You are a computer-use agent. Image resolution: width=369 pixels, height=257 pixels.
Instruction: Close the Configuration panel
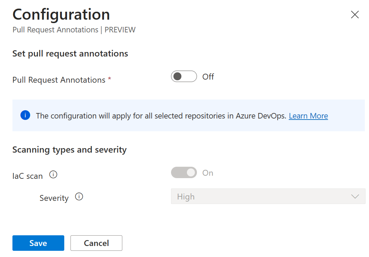point(354,14)
